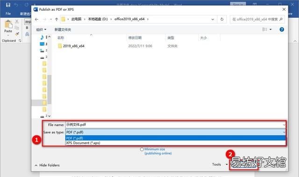This screenshot has height=177, width=299.
Task: Select the Music item in navigation pane
Action: tap(42, 37)
